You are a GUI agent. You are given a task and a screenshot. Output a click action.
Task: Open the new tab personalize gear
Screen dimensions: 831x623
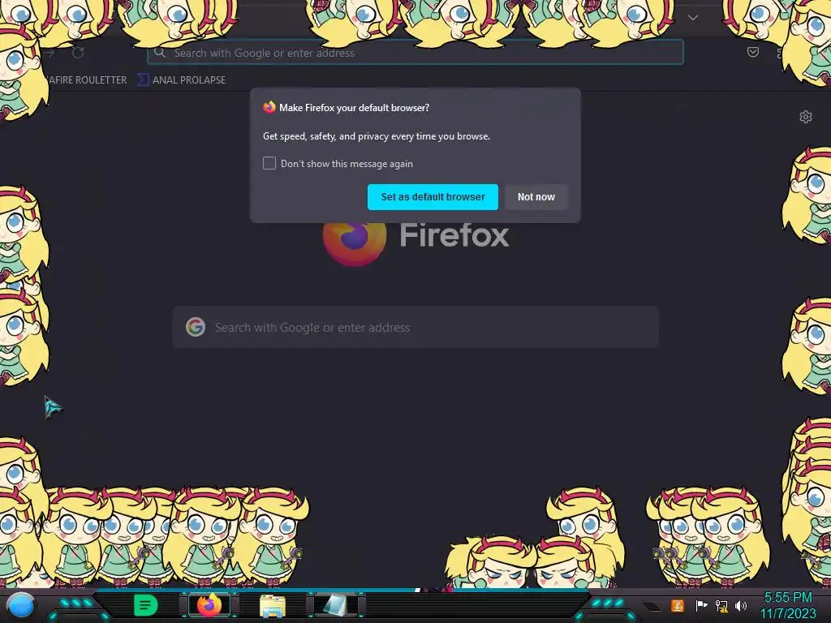(806, 117)
